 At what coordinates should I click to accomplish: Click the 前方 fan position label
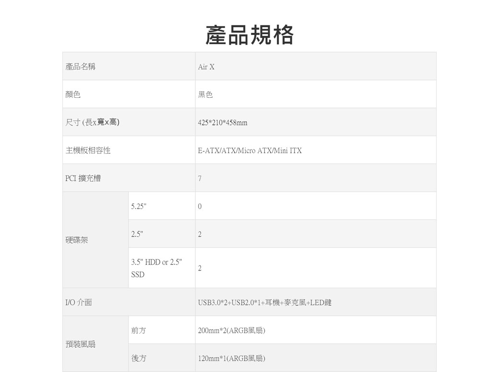(139, 330)
